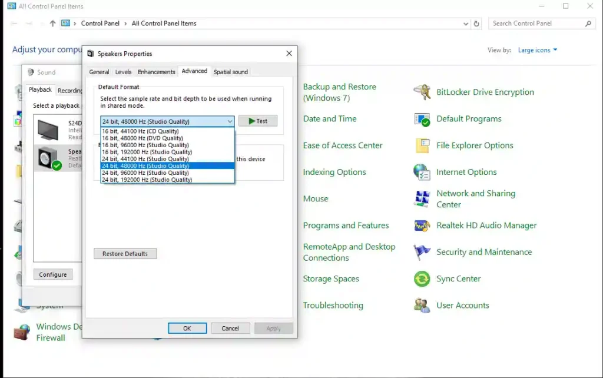This screenshot has height=378, width=603.
Task: Choose 24 bit, 192000 Hz (Studio Quality)
Action: coord(167,180)
